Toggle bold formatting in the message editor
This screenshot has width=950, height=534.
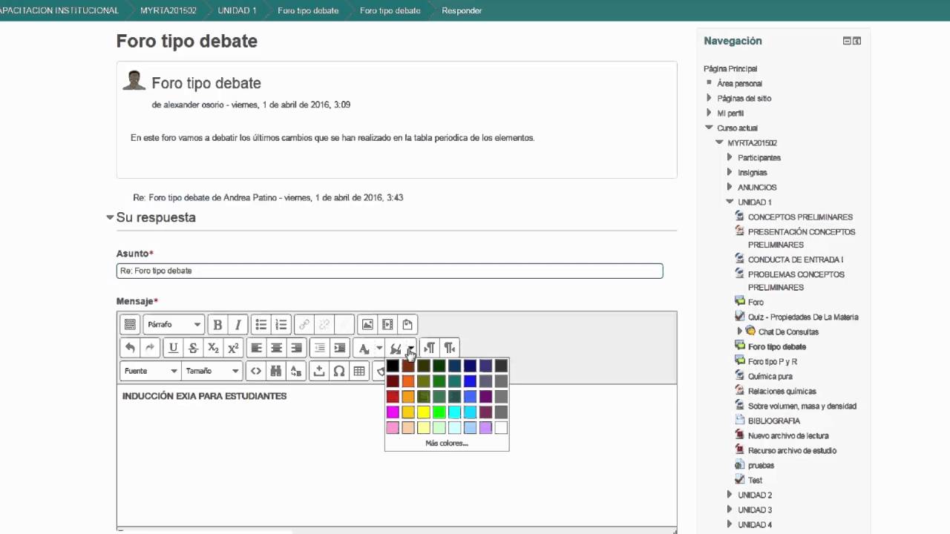(217, 324)
